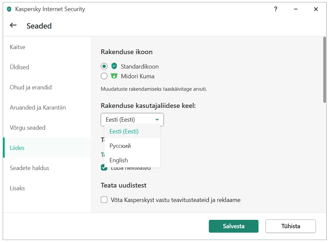
Task: Click the Kaspersky Internet Security window title
Action: [x=50, y=9]
